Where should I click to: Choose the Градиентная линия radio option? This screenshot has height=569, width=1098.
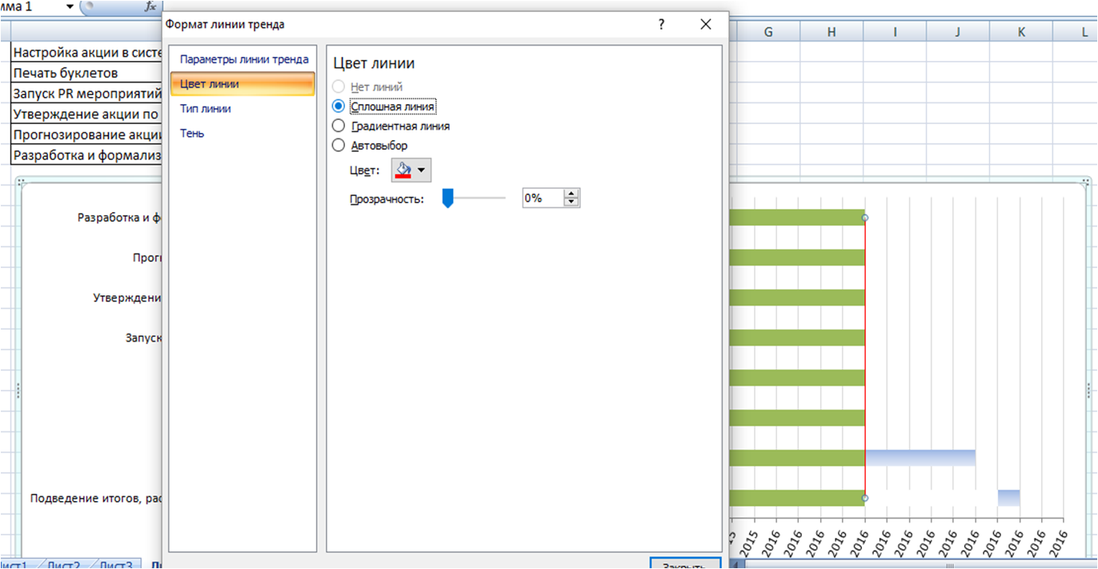(339, 126)
